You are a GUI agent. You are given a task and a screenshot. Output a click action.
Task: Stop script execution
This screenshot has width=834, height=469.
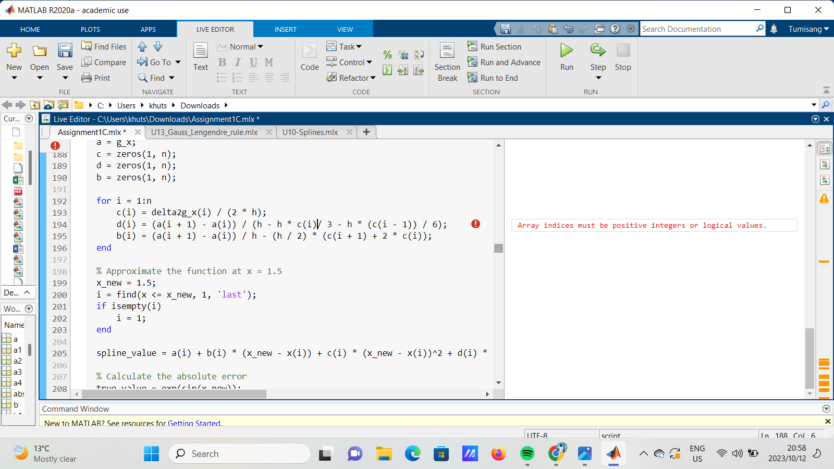tap(622, 55)
